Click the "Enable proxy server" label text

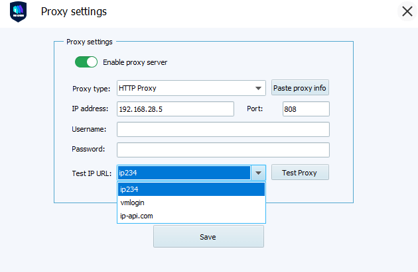pos(135,62)
